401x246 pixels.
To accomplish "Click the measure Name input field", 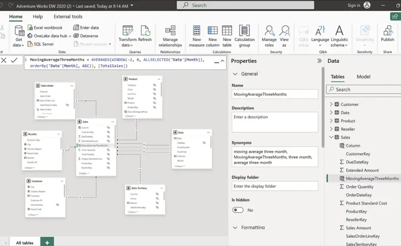I will [x=275, y=94].
